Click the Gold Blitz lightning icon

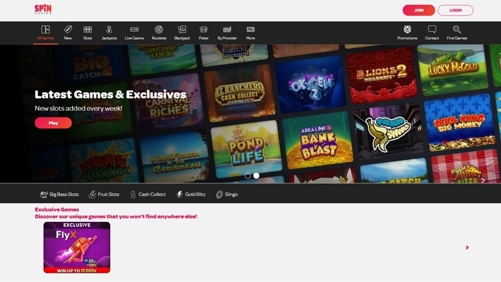(x=179, y=194)
